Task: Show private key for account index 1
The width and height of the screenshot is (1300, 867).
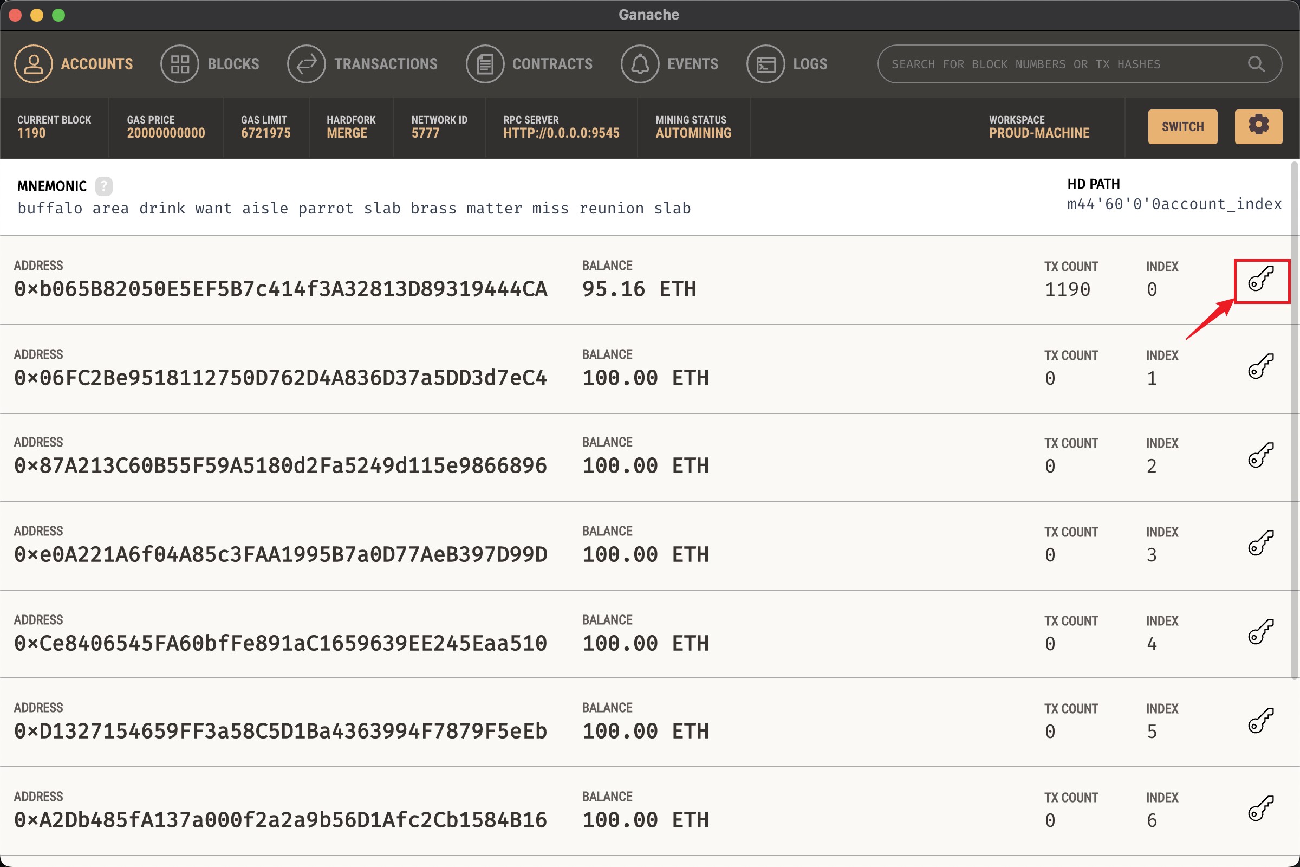Action: (x=1261, y=367)
